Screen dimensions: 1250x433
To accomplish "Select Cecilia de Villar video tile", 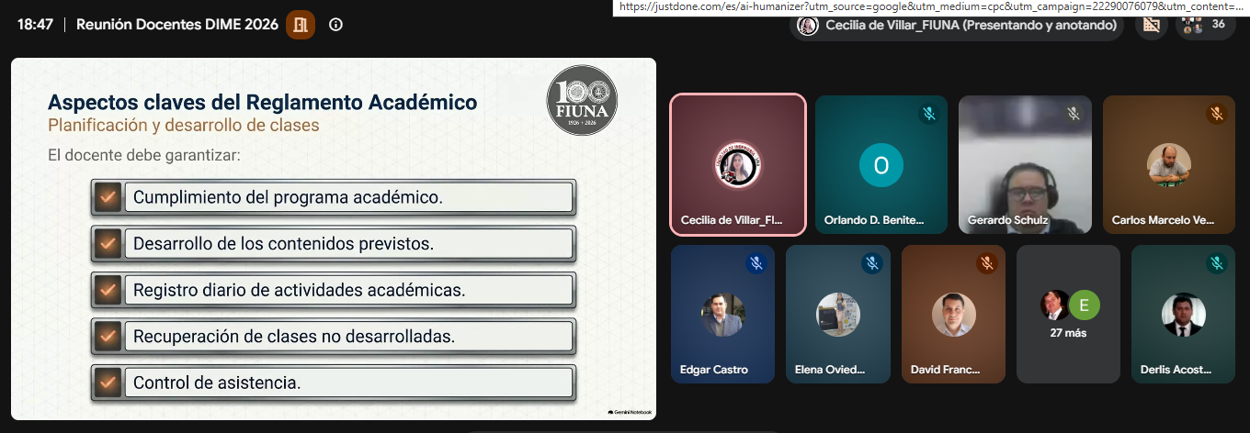I will coord(738,165).
